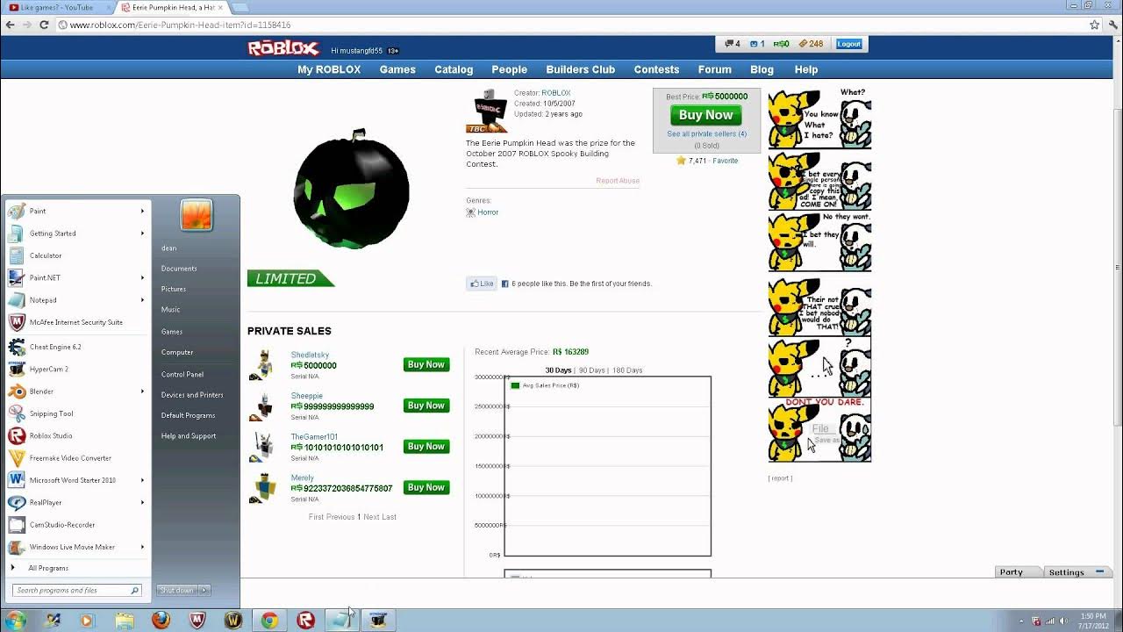Image resolution: width=1123 pixels, height=632 pixels.
Task: Click the ROBLOX logo in the header
Action: click(x=281, y=49)
